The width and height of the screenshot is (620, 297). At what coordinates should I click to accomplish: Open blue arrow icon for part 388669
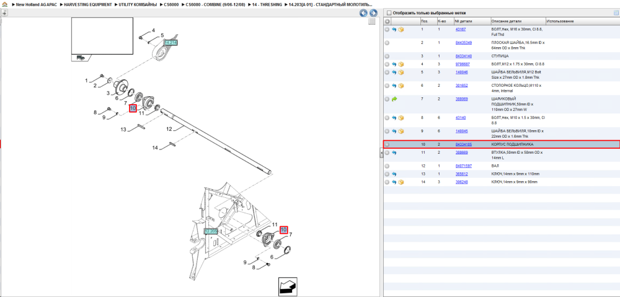point(394,153)
